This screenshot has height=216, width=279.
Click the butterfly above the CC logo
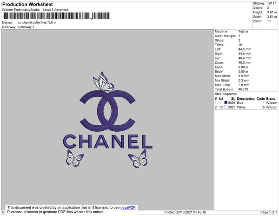coord(103,82)
